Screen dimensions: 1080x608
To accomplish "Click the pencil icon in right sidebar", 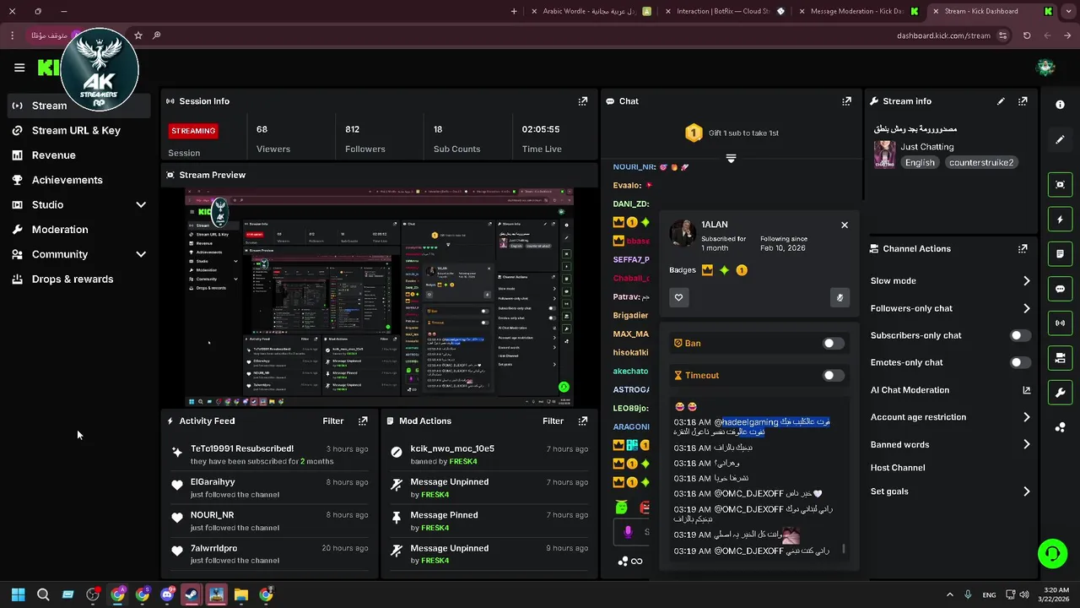I will [x=1060, y=139].
